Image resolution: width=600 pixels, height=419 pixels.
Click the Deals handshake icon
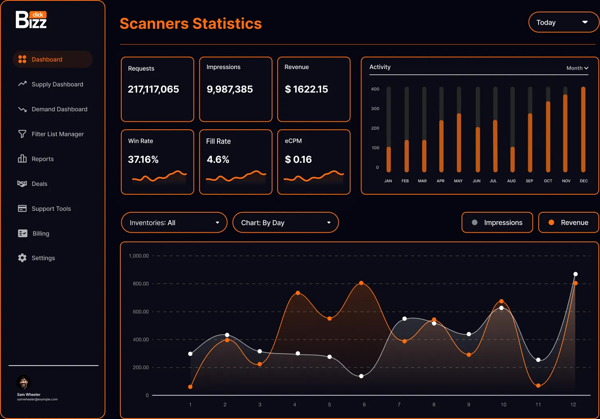[22, 184]
